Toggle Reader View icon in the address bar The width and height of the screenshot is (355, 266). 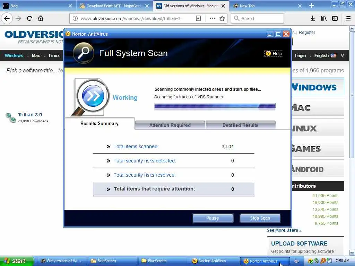(198, 18)
